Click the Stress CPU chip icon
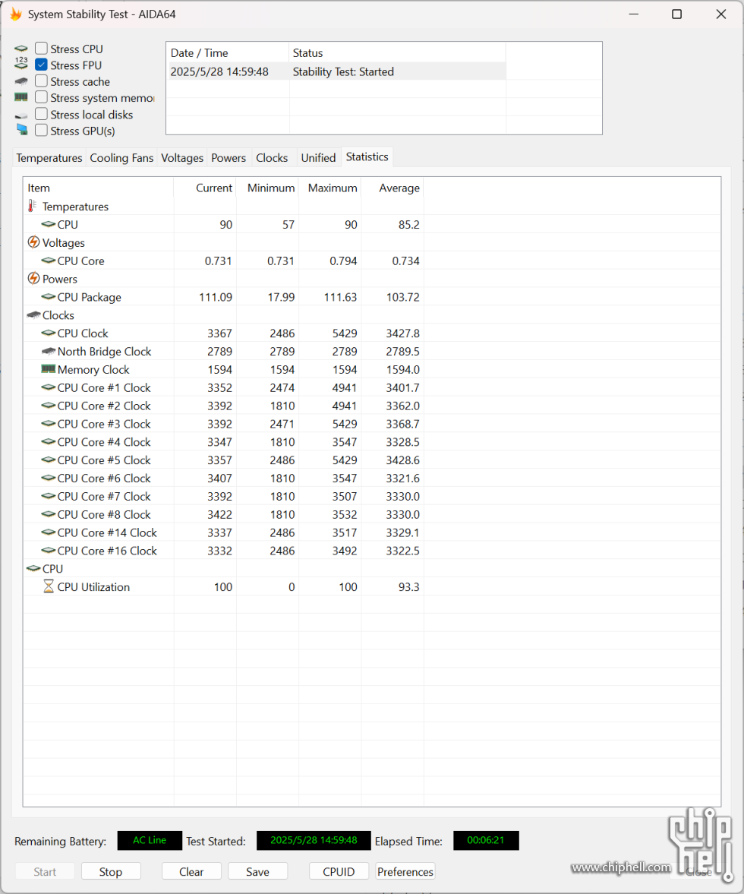744x894 pixels. (x=21, y=49)
